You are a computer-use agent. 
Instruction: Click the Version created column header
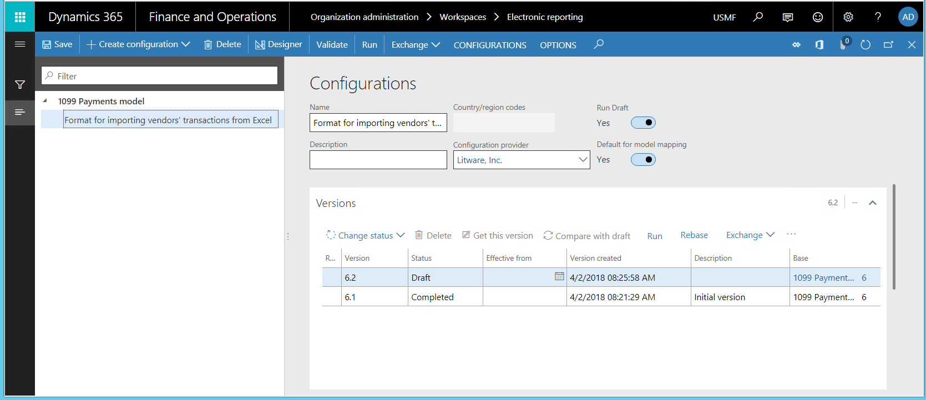(x=595, y=258)
